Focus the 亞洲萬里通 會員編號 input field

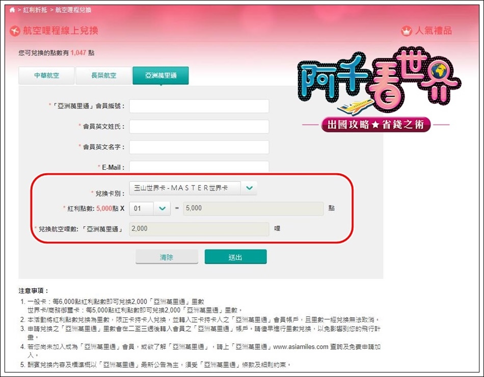(x=199, y=106)
